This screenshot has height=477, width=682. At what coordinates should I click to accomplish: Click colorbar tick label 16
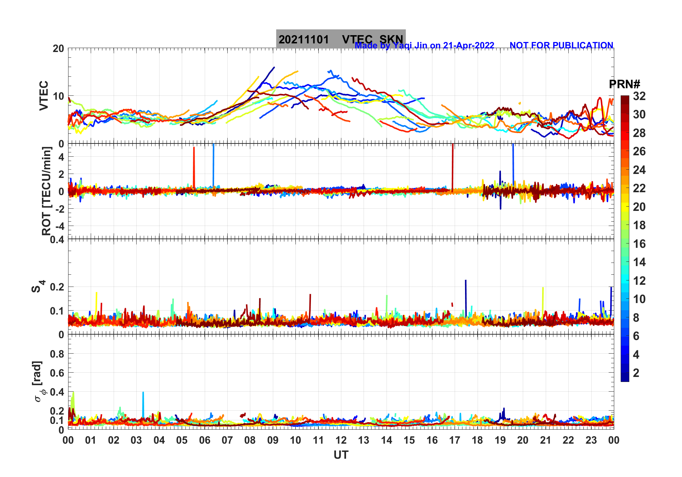click(x=639, y=244)
